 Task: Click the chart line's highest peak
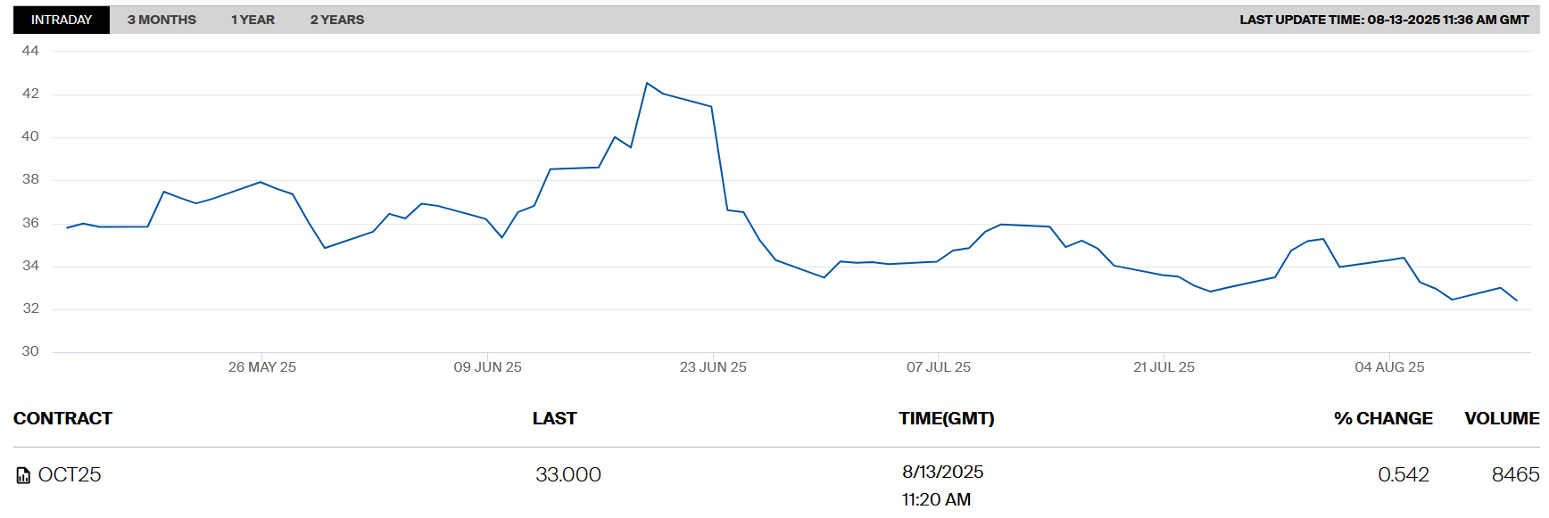(647, 83)
